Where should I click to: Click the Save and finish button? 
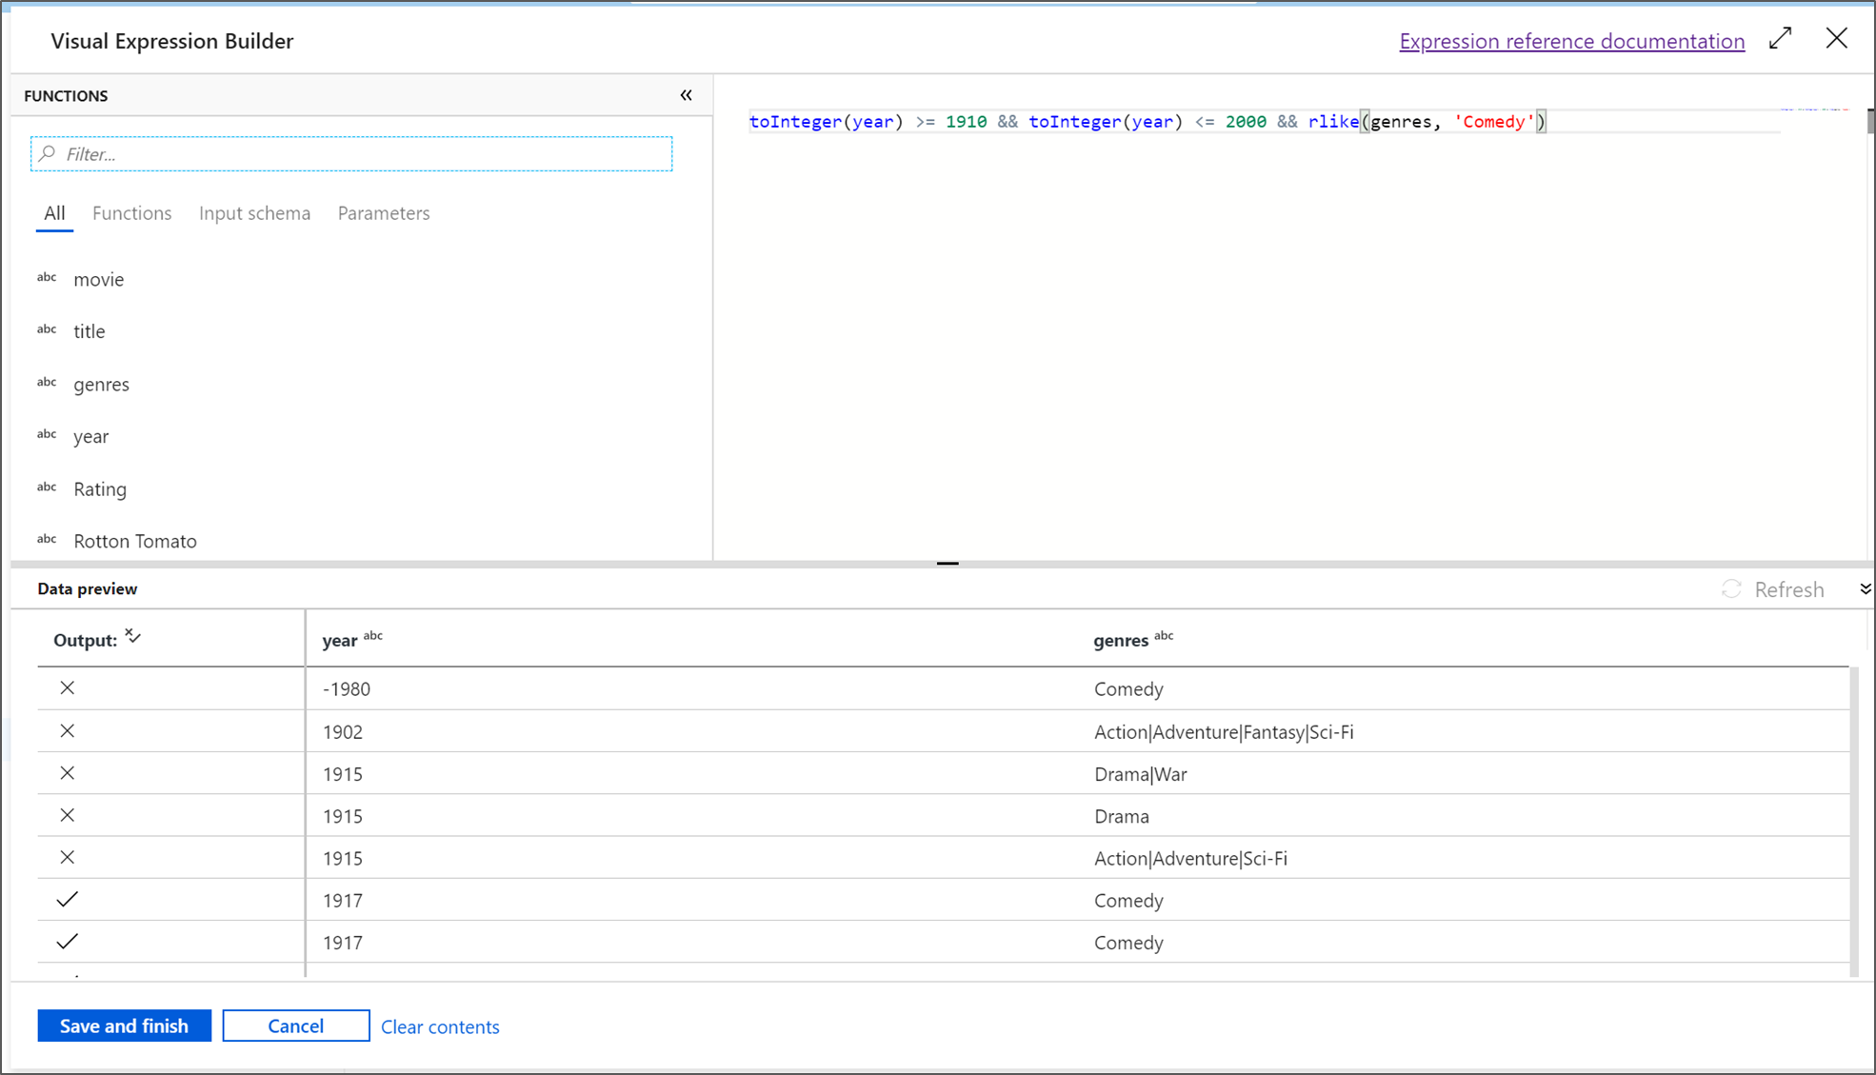[124, 1025]
